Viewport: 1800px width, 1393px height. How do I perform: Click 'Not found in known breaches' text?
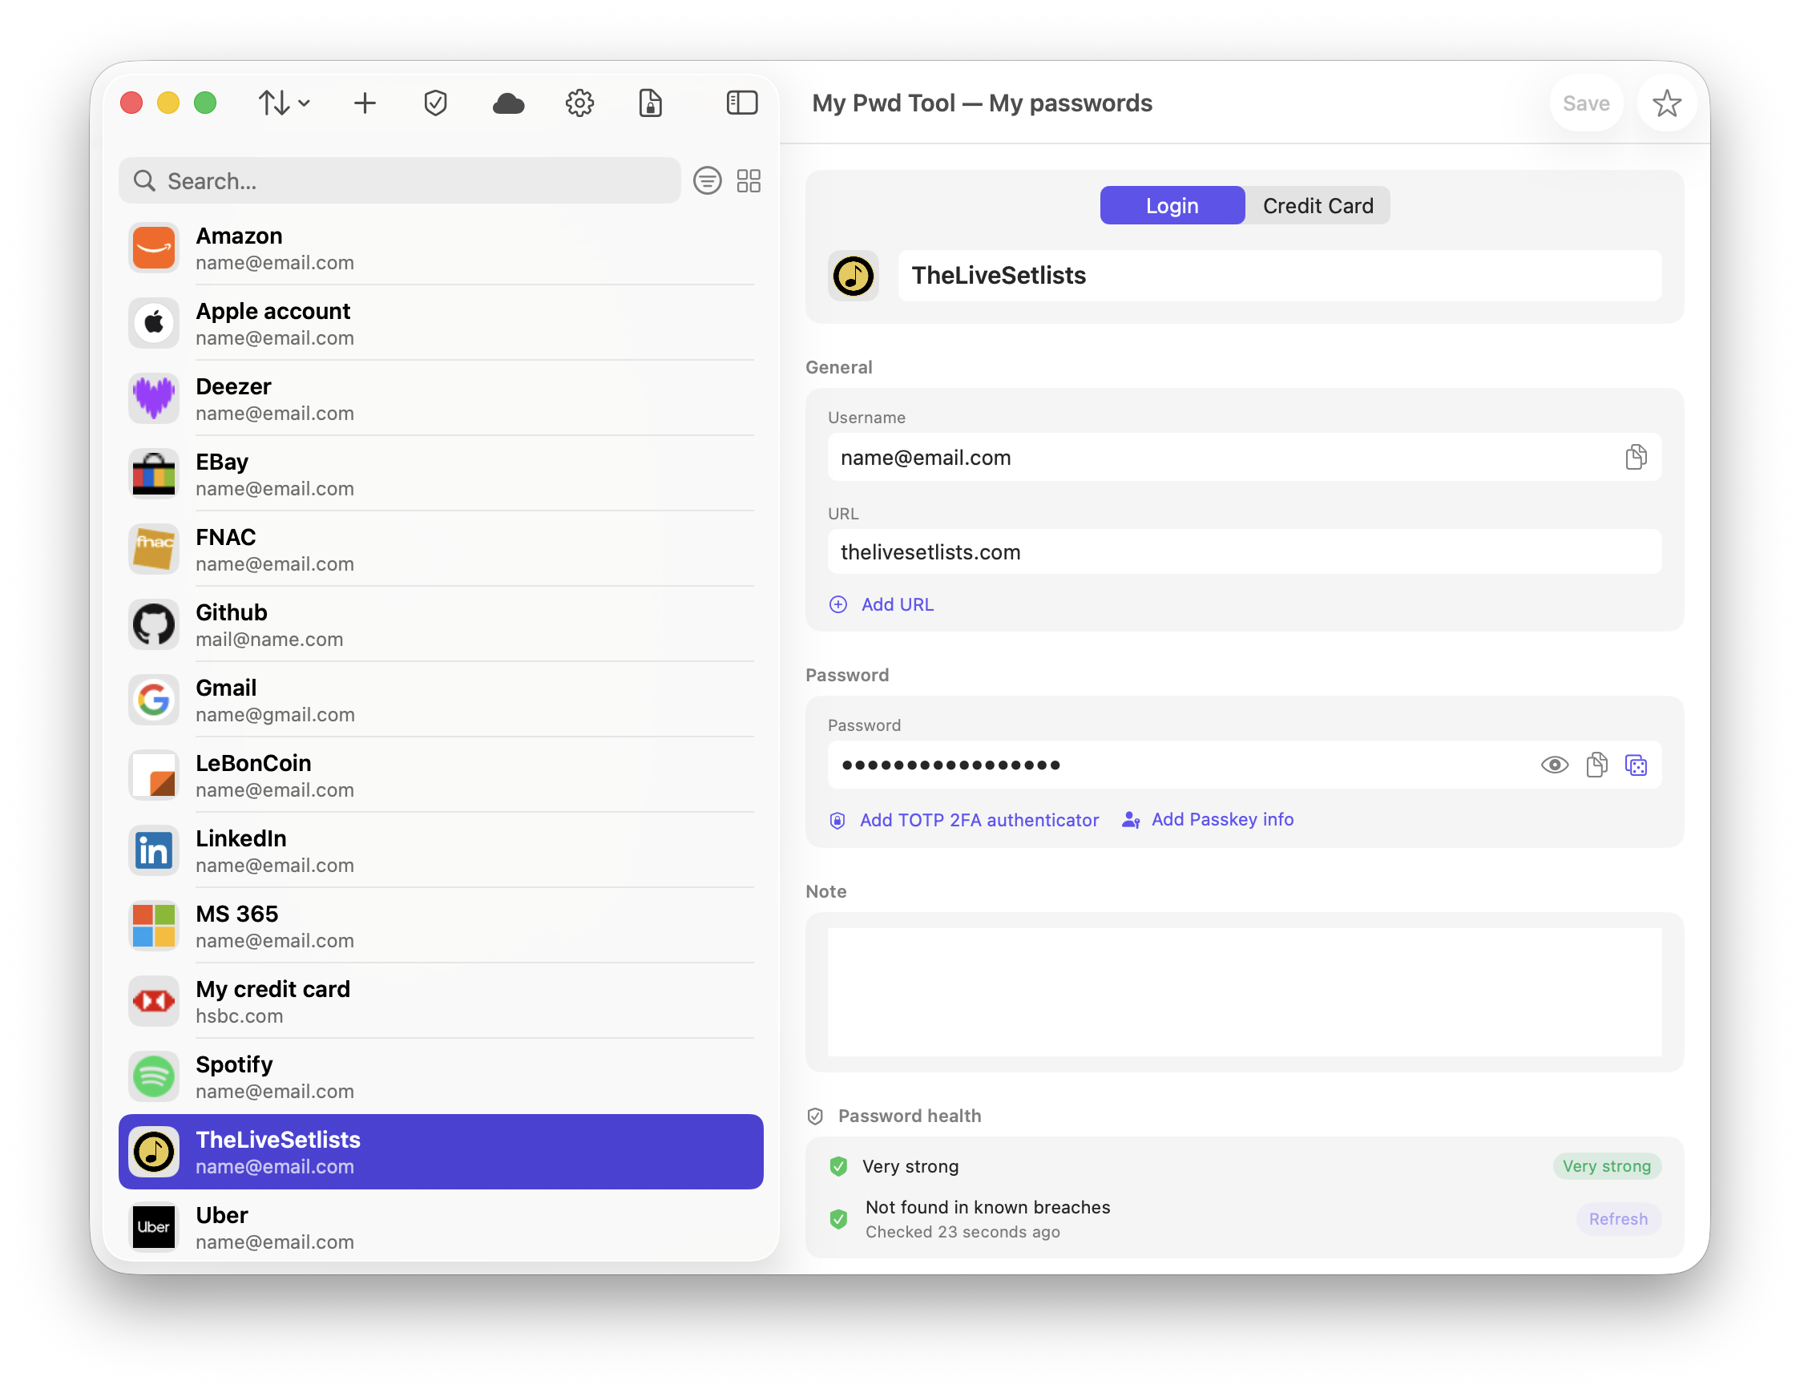987,1207
